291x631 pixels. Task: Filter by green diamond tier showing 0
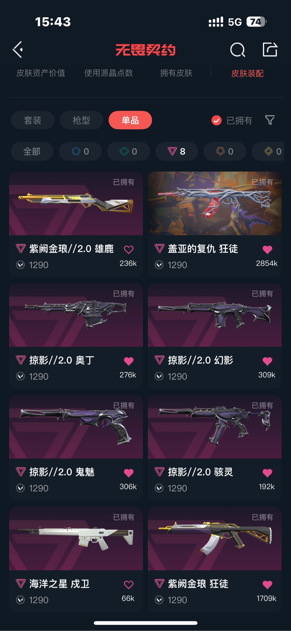129,151
